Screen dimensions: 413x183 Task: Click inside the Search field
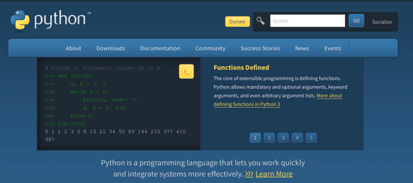pos(307,21)
